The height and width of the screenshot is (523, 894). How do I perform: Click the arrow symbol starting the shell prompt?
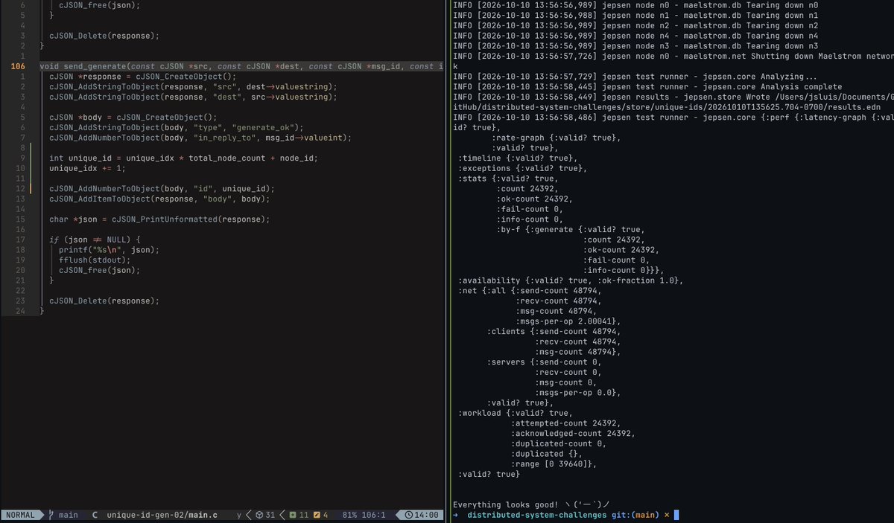pyautogui.click(x=455, y=515)
